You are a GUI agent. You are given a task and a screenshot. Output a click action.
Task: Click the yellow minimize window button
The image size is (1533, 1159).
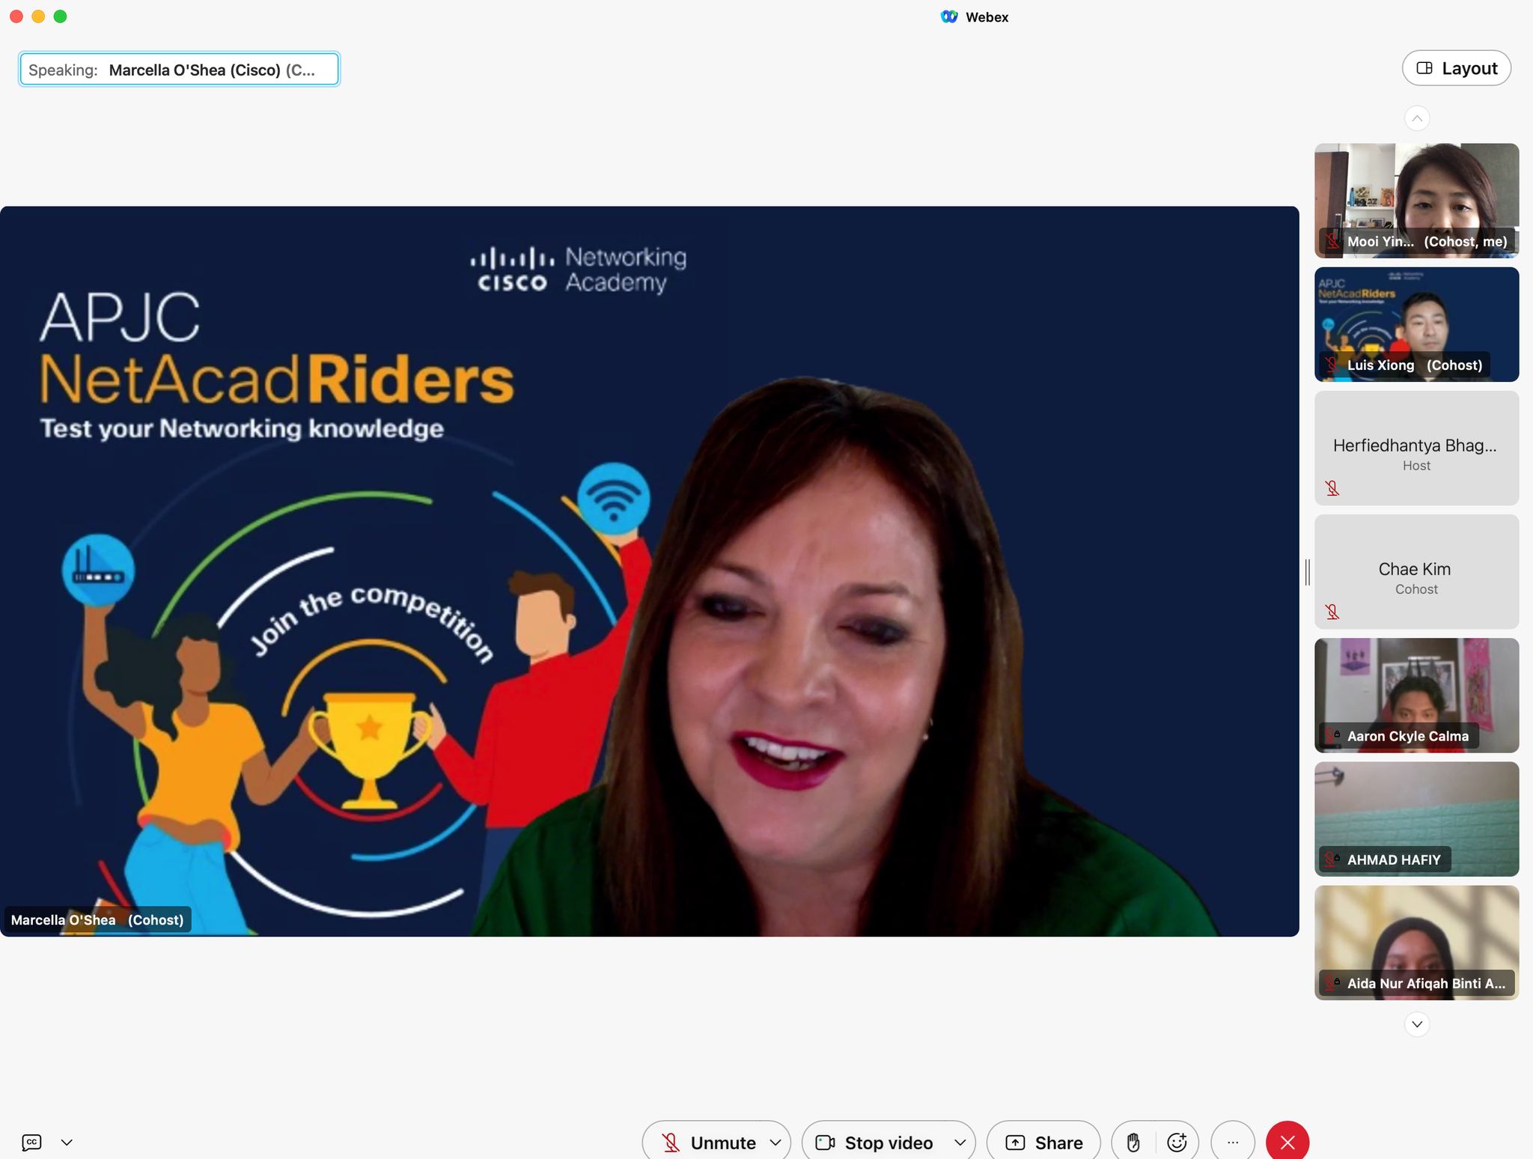[x=38, y=16]
